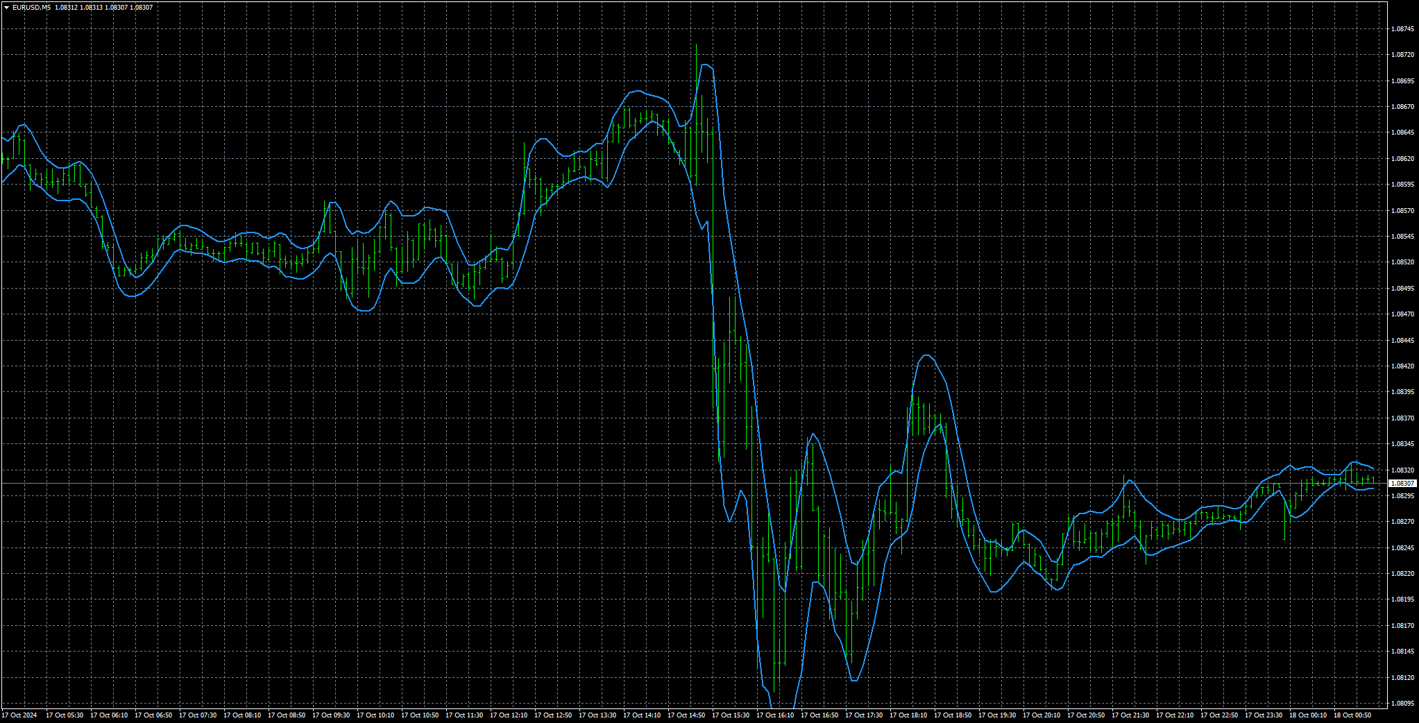The image size is (1419, 723).
Task: Click the 1.08120 price axis label
Action: coord(1403,677)
